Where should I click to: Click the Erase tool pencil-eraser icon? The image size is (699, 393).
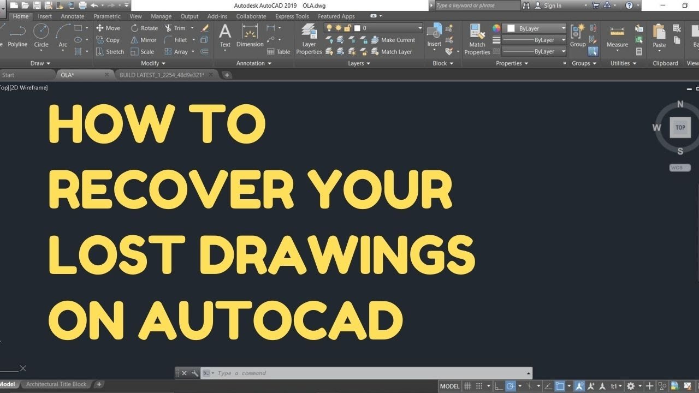(x=205, y=28)
